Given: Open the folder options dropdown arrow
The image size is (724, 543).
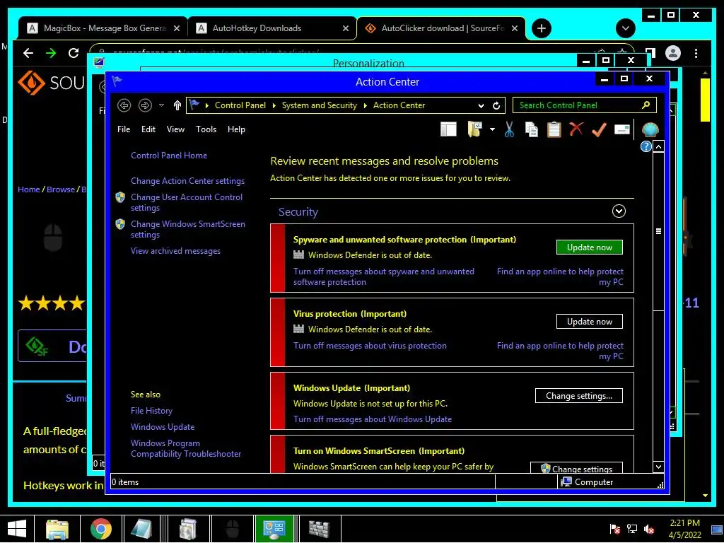Looking at the screenshot, I should pyautogui.click(x=492, y=130).
